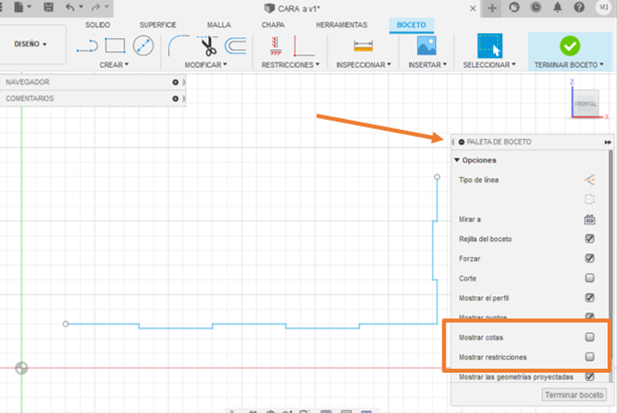Open the MODIFICAR dropdown menu
Viewport: 617px width, 413px height.
pyautogui.click(x=206, y=64)
